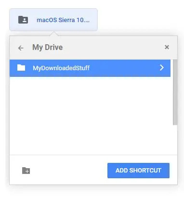Select the MyDownloadedStuff folder name
Viewport: 184px width, 197px height.
pyautogui.click(x=61, y=68)
